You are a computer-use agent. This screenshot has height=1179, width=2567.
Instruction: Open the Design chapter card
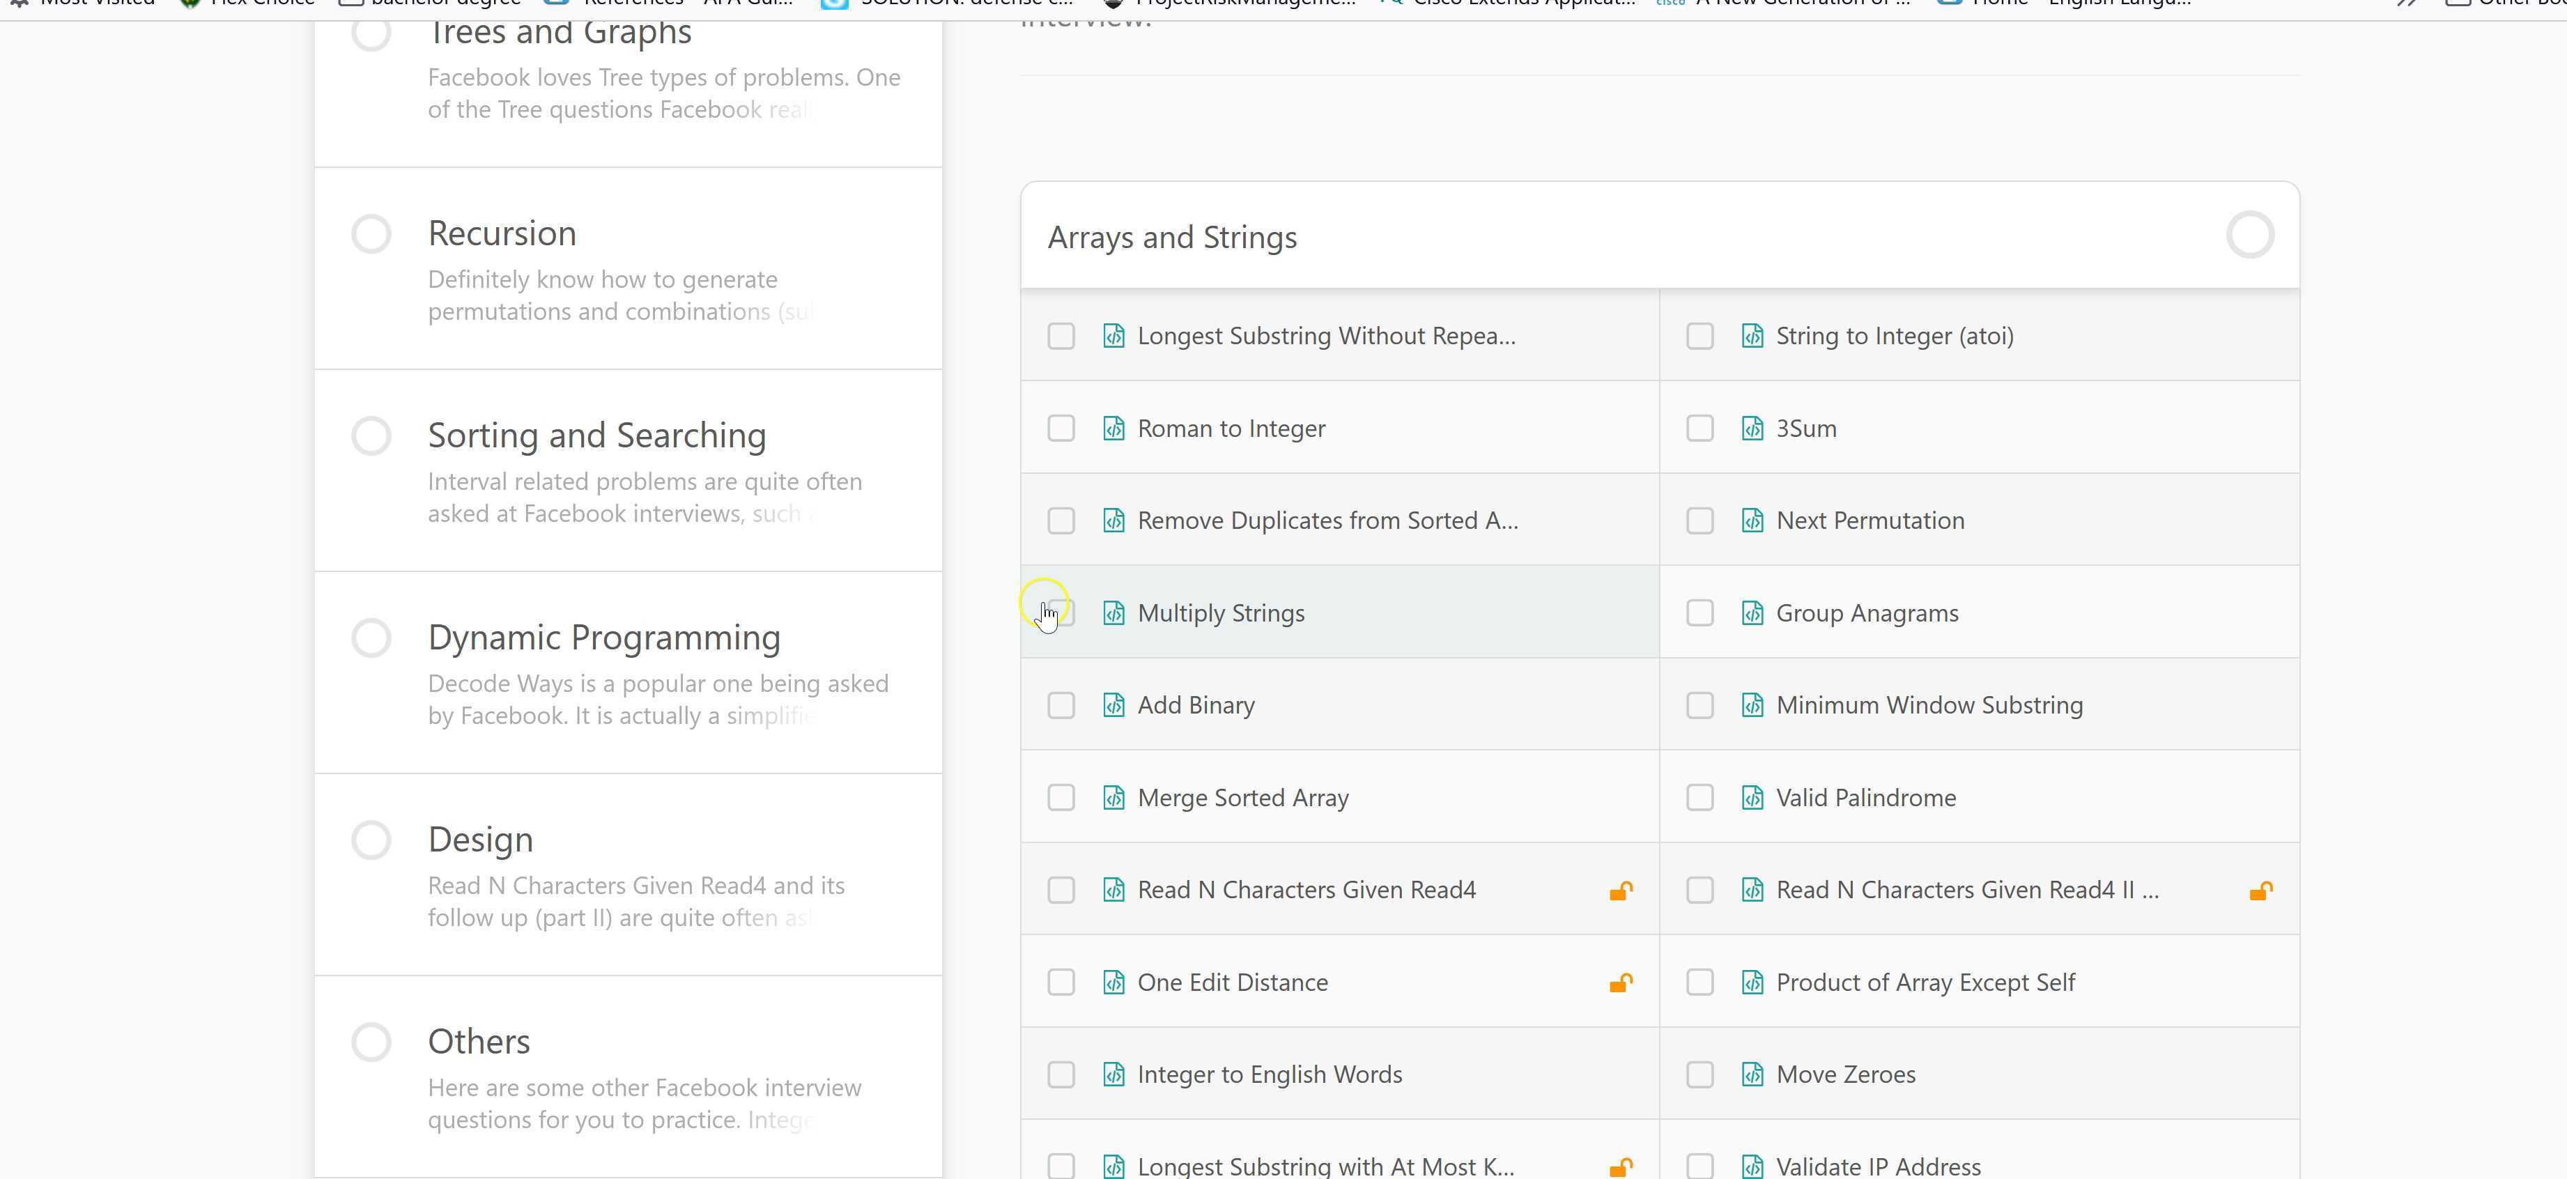tap(480, 840)
